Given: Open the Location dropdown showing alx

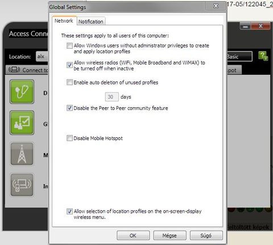Looking at the screenshot, I should 42,56.
